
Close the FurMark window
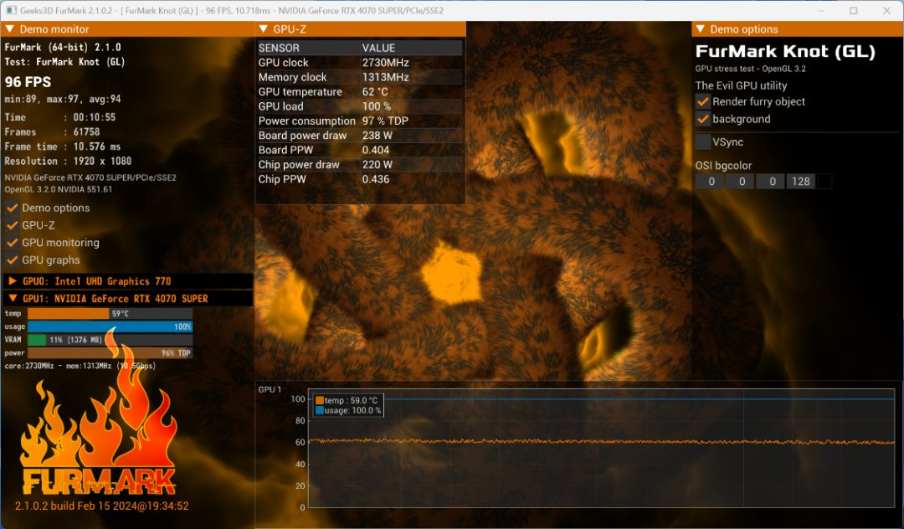(886, 10)
